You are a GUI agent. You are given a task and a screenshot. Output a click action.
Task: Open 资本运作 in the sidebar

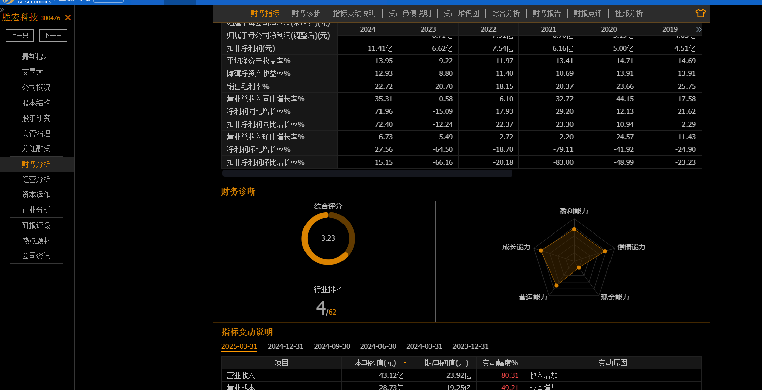(36, 194)
